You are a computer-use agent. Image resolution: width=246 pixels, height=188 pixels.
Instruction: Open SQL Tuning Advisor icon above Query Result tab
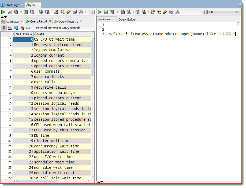click(32, 12)
